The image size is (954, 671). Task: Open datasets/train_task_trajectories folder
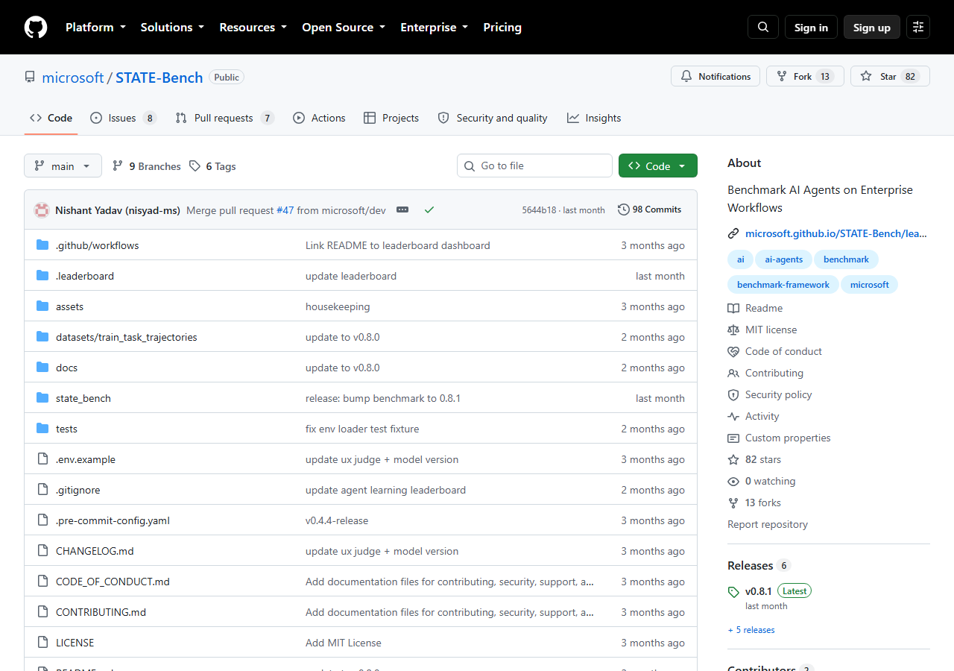[127, 337]
